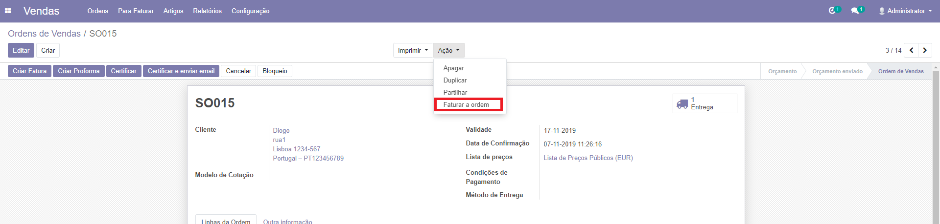Open the Relatórios menu
The height and width of the screenshot is (224, 940).
coord(207,11)
